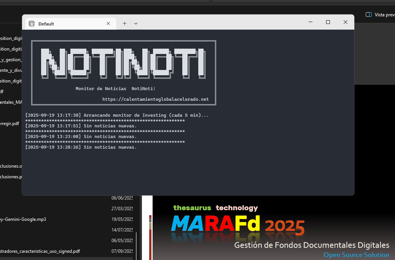Toggle the Vista previa pane icon
Image resolution: width=395 pixels, height=260 pixels.
click(x=368, y=14)
